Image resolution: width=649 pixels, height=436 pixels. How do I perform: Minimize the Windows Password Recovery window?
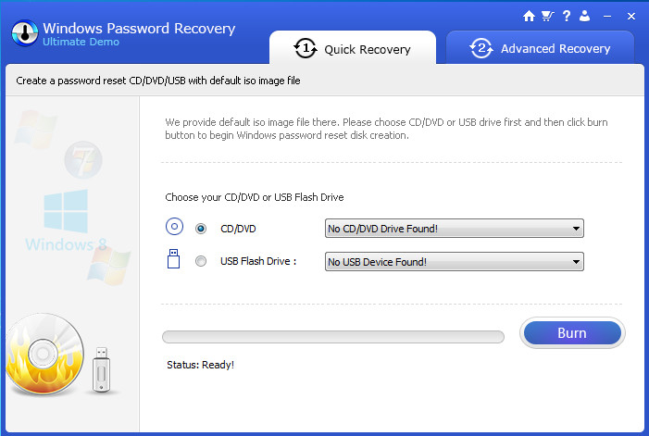coord(607,17)
